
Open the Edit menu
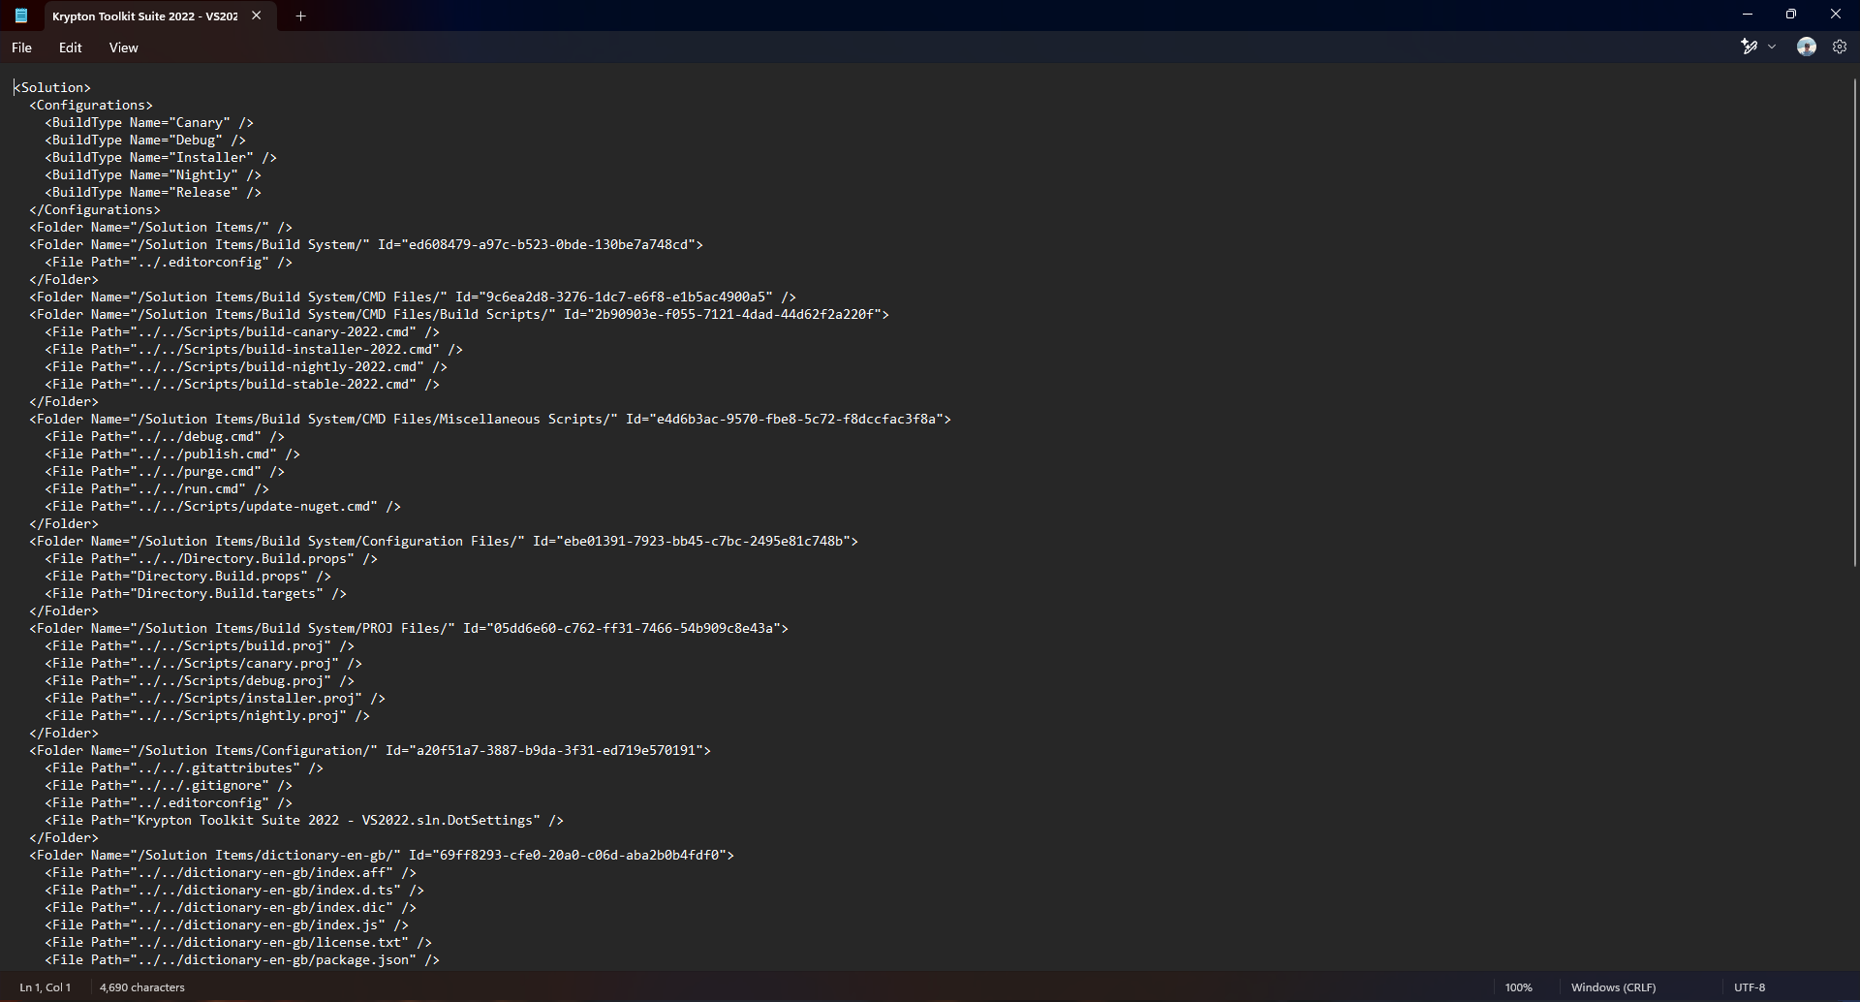click(x=70, y=47)
